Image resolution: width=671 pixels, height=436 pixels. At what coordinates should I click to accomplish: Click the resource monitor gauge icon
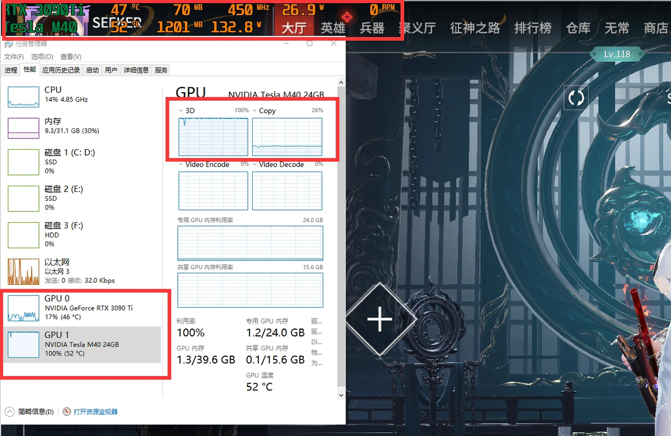coord(67,412)
